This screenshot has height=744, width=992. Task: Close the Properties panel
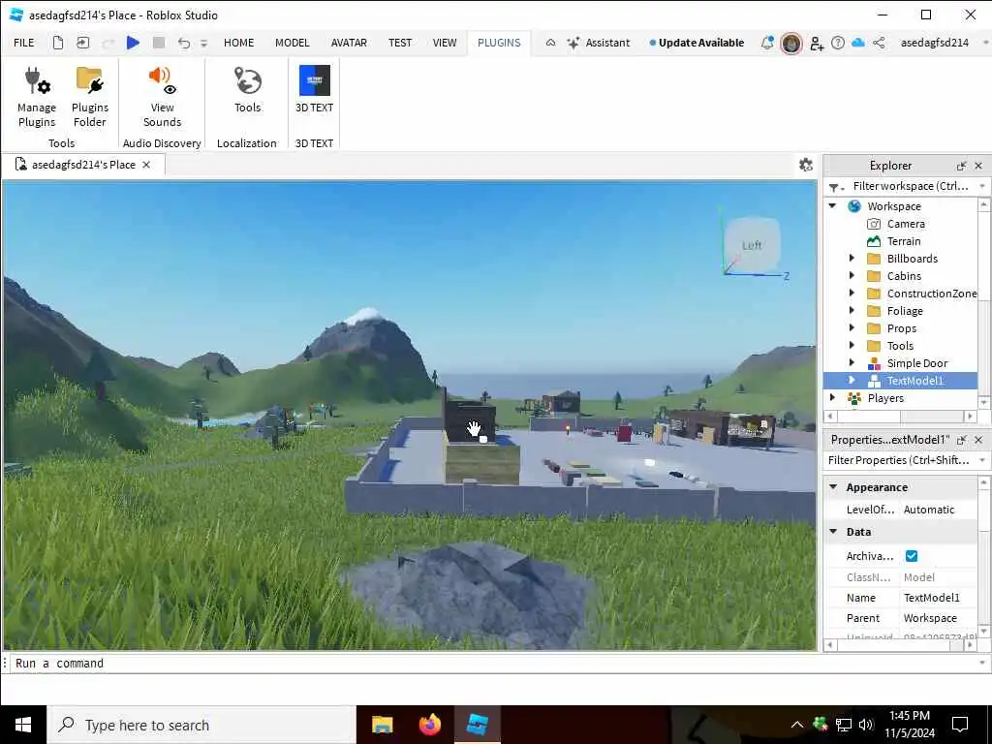tap(978, 440)
